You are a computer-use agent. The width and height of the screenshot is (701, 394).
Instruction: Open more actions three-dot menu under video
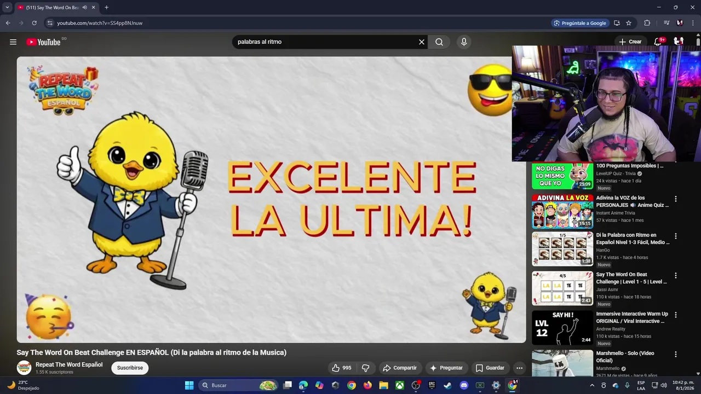click(x=519, y=368)
